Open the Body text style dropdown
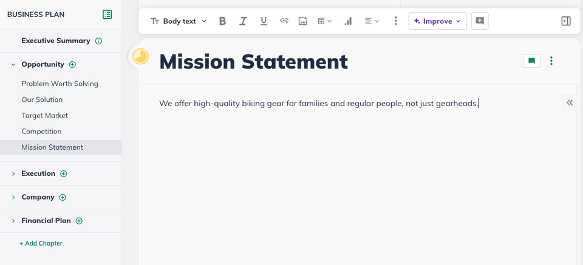Image resolution: width=583 pixels, height=265 pixels. click(x=179, y=21)
